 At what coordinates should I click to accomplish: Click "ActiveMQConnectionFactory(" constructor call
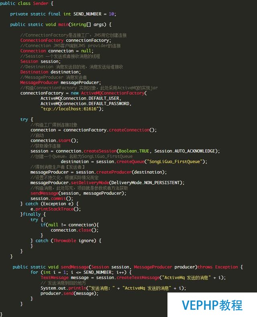point(114,93)
